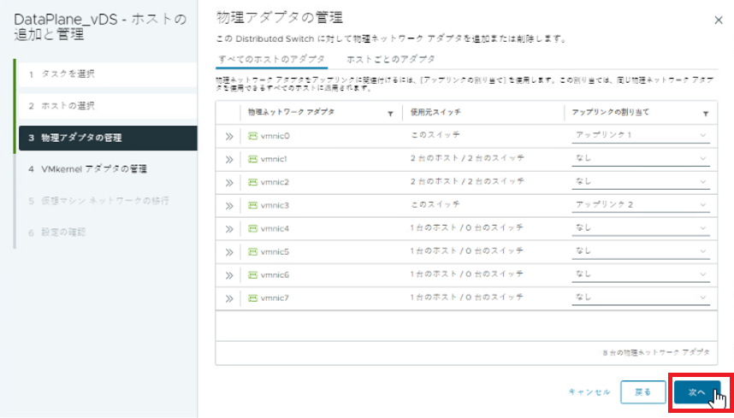The image size is (734, 418).
Task: Expand the vmnic7 row details
Action: [x=228, y=297]
